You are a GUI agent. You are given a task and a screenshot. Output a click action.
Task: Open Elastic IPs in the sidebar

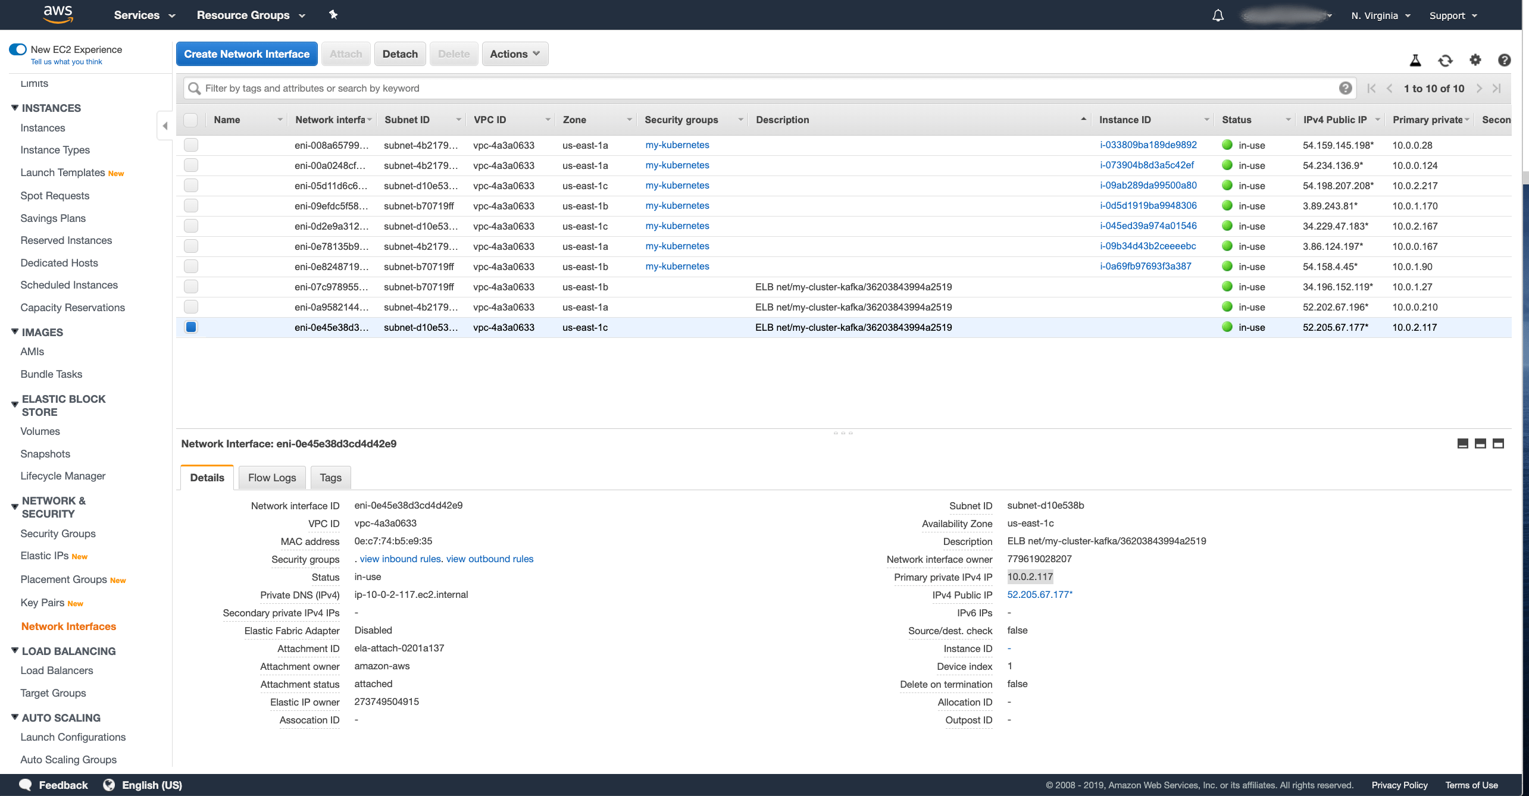tap(44, 556)
